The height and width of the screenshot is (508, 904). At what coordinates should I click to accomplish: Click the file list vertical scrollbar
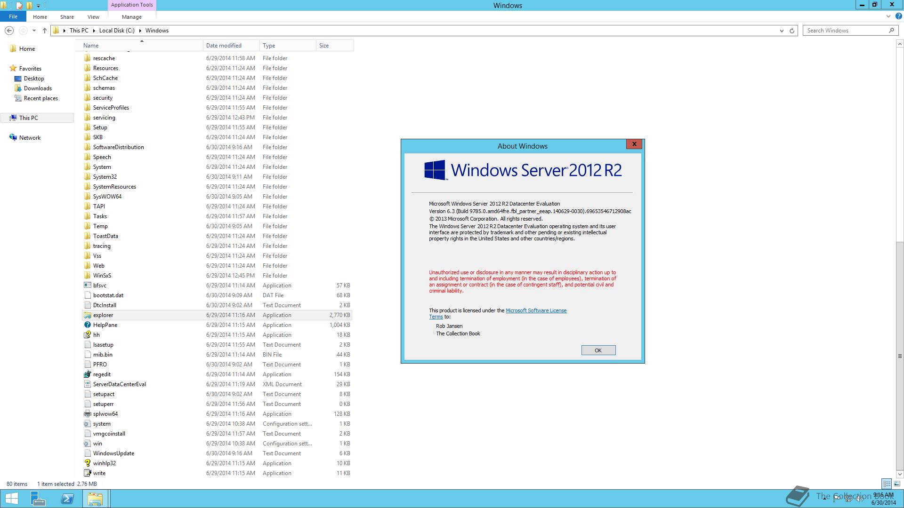pos(900,356)
